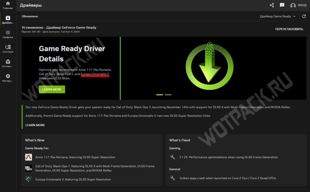This screenshot has width=310, height=192.
Task: Click the refresh drivers icon
Action: pos(304,16)
